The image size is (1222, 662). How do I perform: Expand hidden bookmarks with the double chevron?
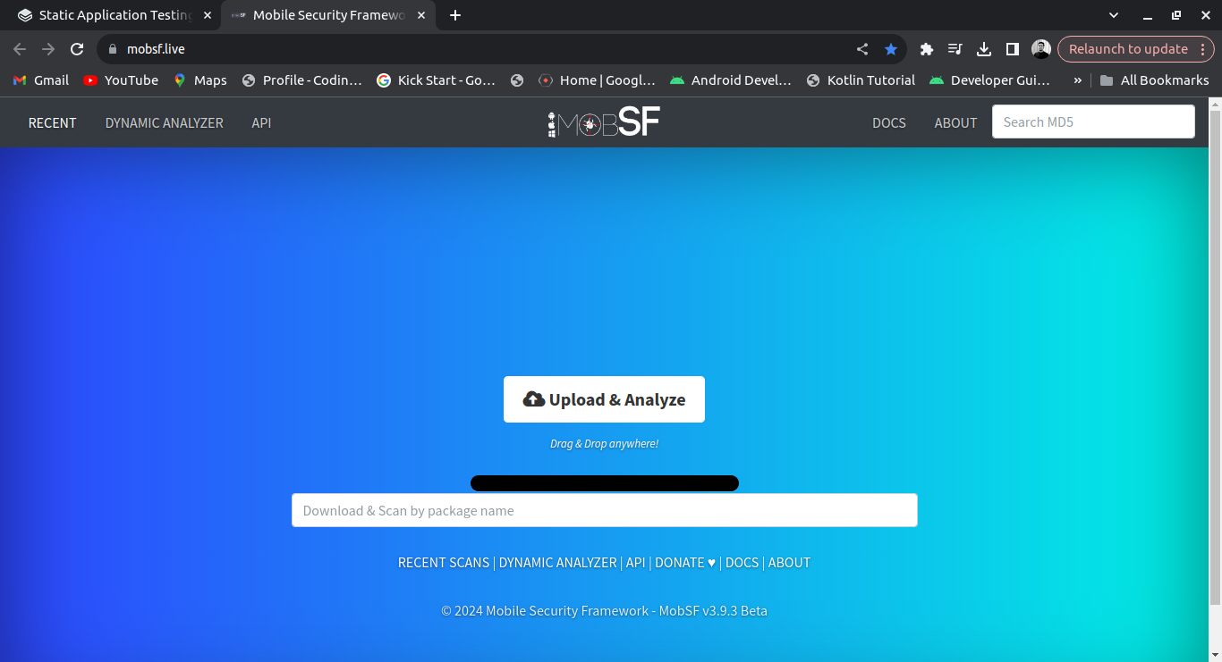click(x=1077, y=80)
